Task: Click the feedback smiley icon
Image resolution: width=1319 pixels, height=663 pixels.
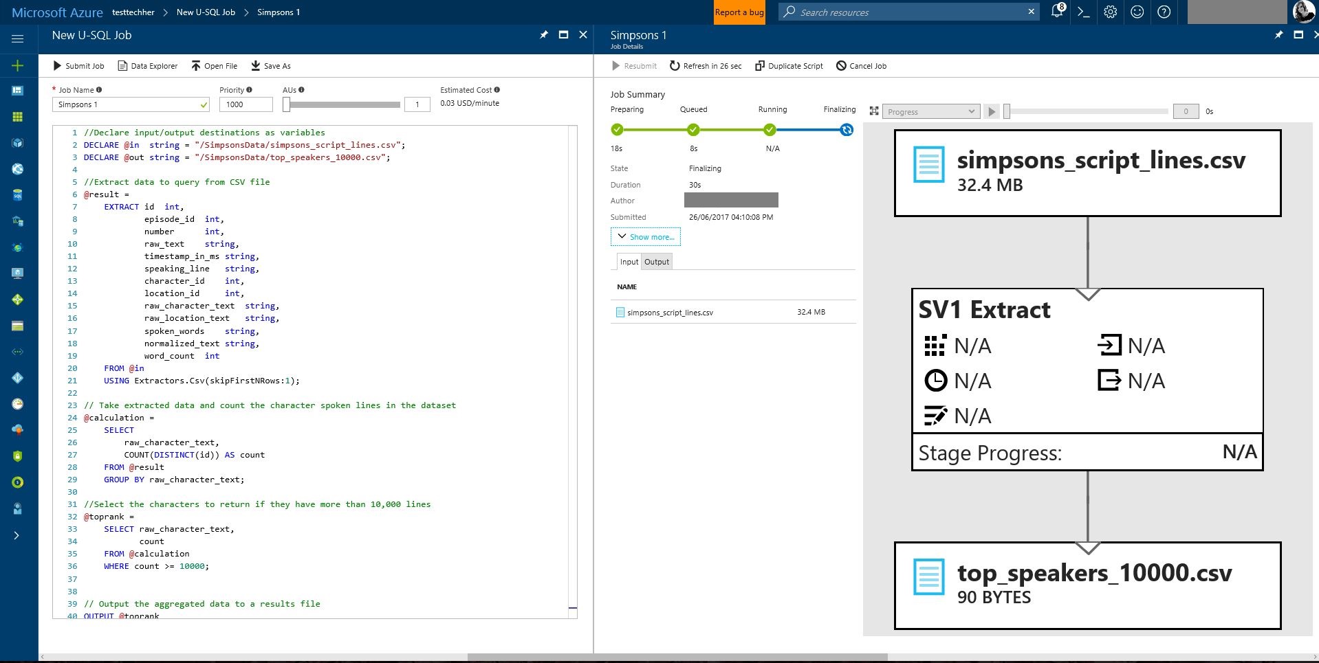Action: tap(1137, 12)
